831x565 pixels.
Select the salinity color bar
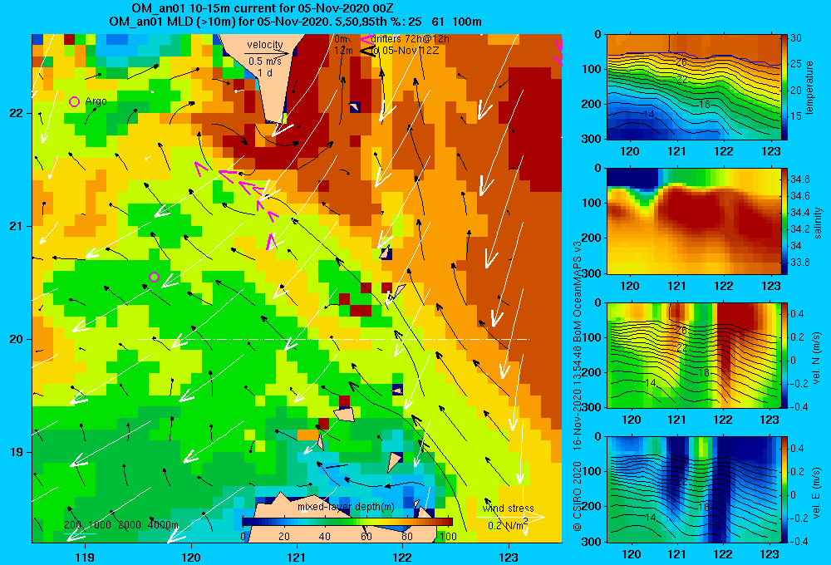(x=784, y=221)
